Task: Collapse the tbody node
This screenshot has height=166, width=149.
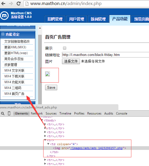Action: coord(42,120)
